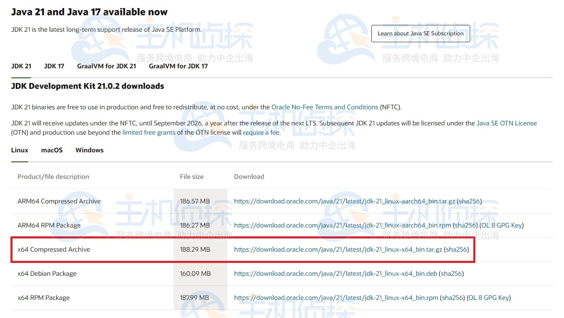This screenshot has width=564, height=318.
Task: Switch to the JDK 21 tab
Action: click(x=21, y=66)
